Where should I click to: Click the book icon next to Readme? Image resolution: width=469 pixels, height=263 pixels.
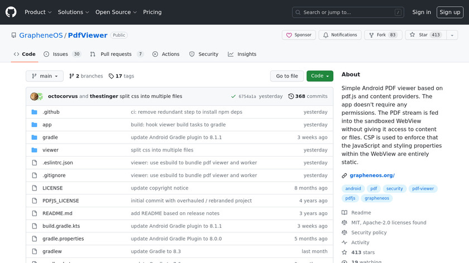(x=344, y=212)
